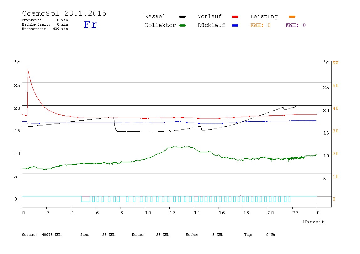Image resolution: width=360 pixels, height=254 pixels.
Task: Click the orange '50' KW axis value
Action: click(x=336, y=85)
